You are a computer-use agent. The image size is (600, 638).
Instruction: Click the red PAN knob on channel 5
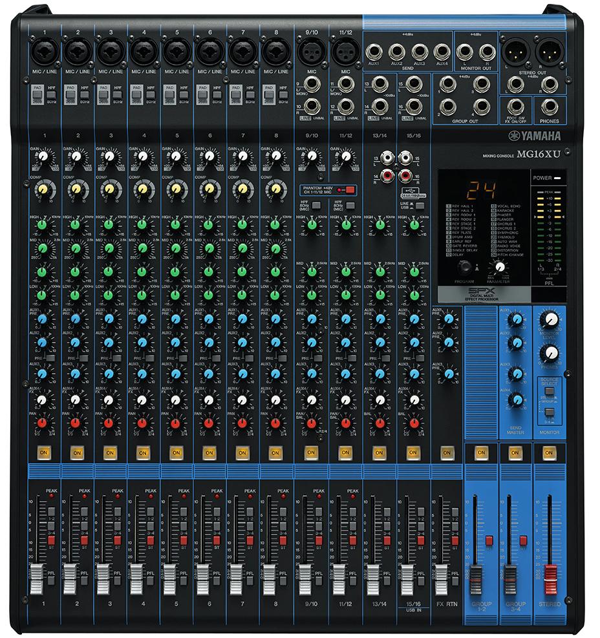pyautogui.click(x=175, y=423)
